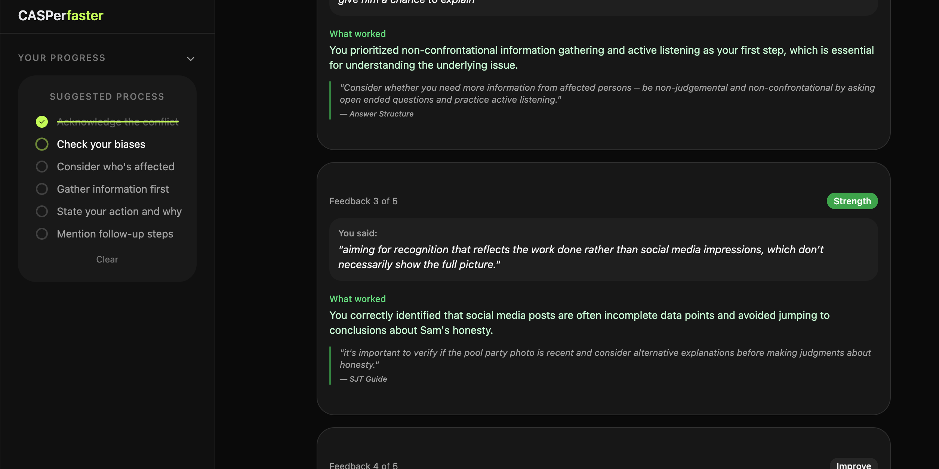Collapse the Your Progress section chevron

click(x=191, y=59)
